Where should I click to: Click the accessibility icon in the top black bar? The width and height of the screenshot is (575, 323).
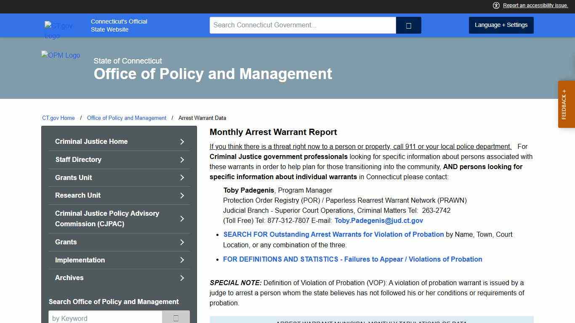coord(496,5)
